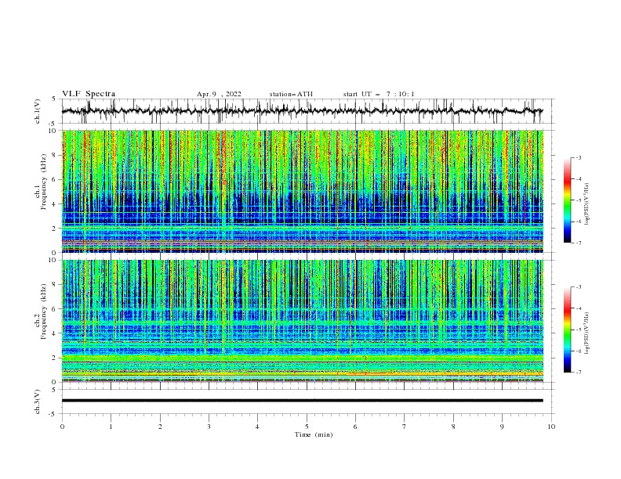This screenshot has width=621, height=479.
Task: Select the "start UT = 7 :10: 1" text
Action: click(x=379, y=94)
